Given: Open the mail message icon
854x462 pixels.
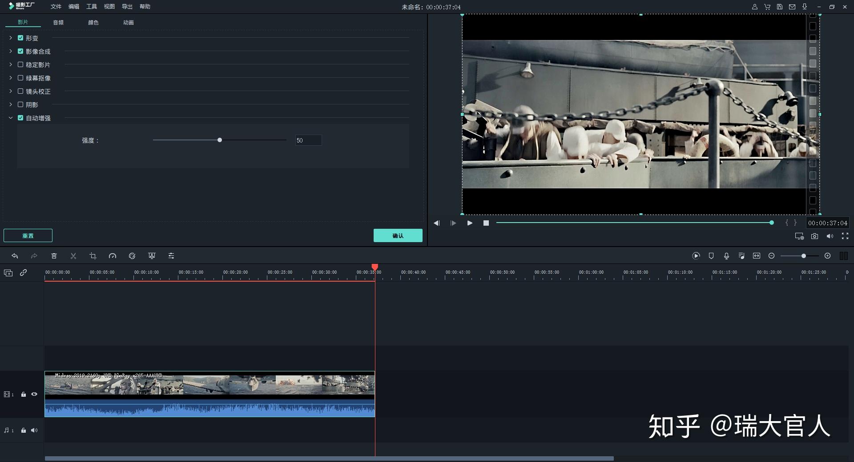Looking at the screenshot, I should [x=792, y=7].
